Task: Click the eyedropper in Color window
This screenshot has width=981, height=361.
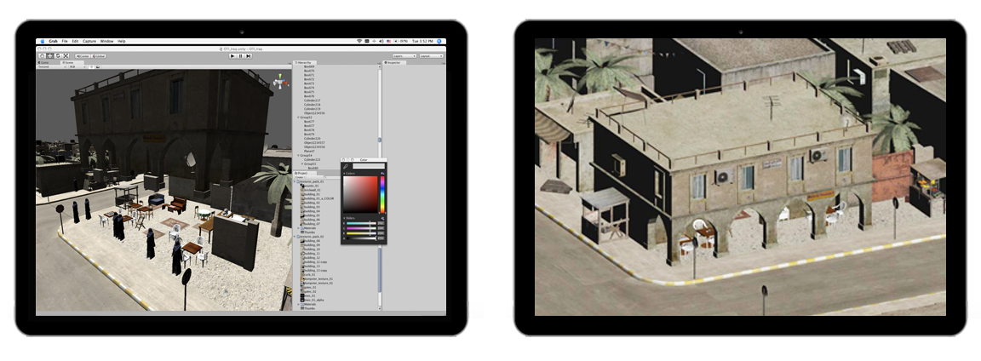Action: click(347, 166)
